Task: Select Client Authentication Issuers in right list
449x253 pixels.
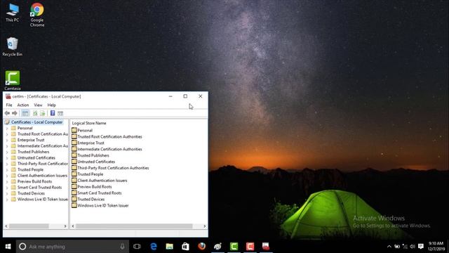Action: coord(102,181)
